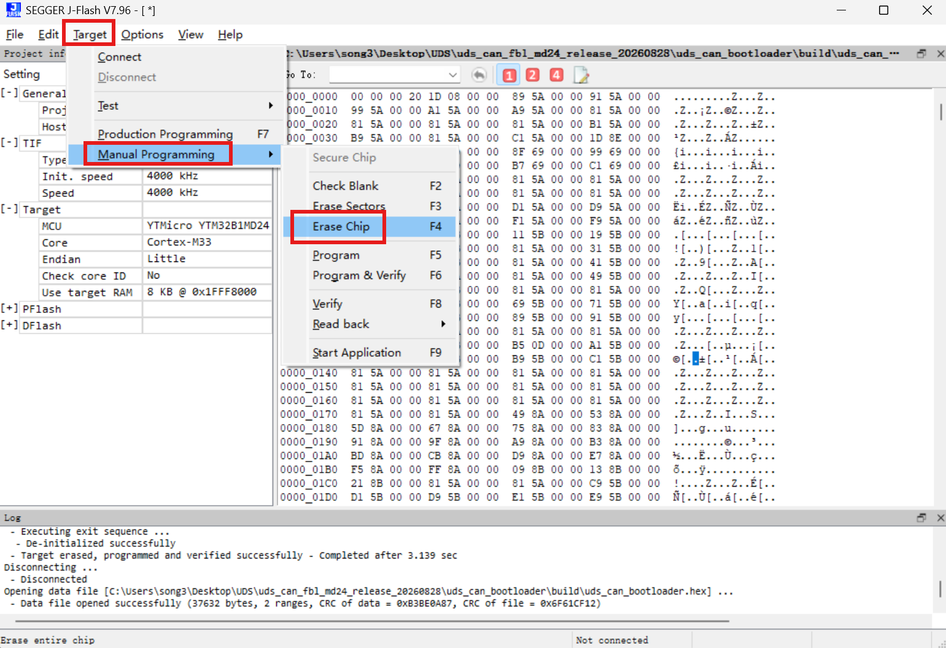
Task: Click the edit data file icon
Action: pyautogui.click(x=581, y=75)
